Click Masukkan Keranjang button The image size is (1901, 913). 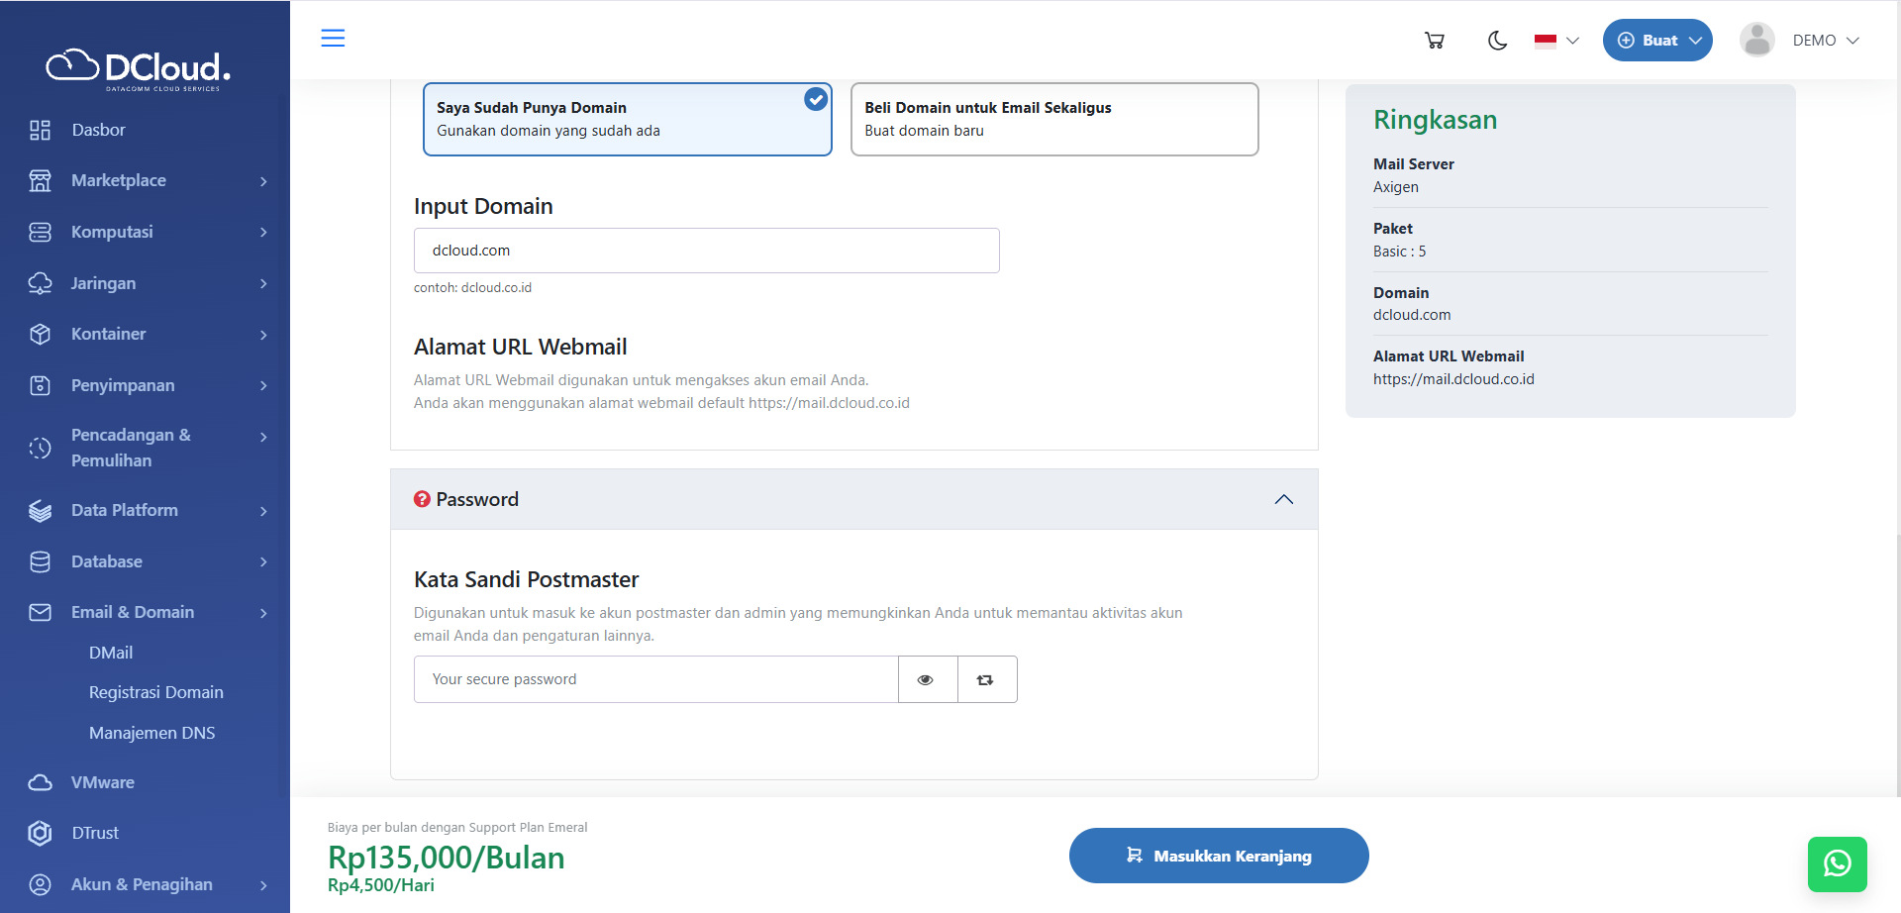tap(1218, 856)
